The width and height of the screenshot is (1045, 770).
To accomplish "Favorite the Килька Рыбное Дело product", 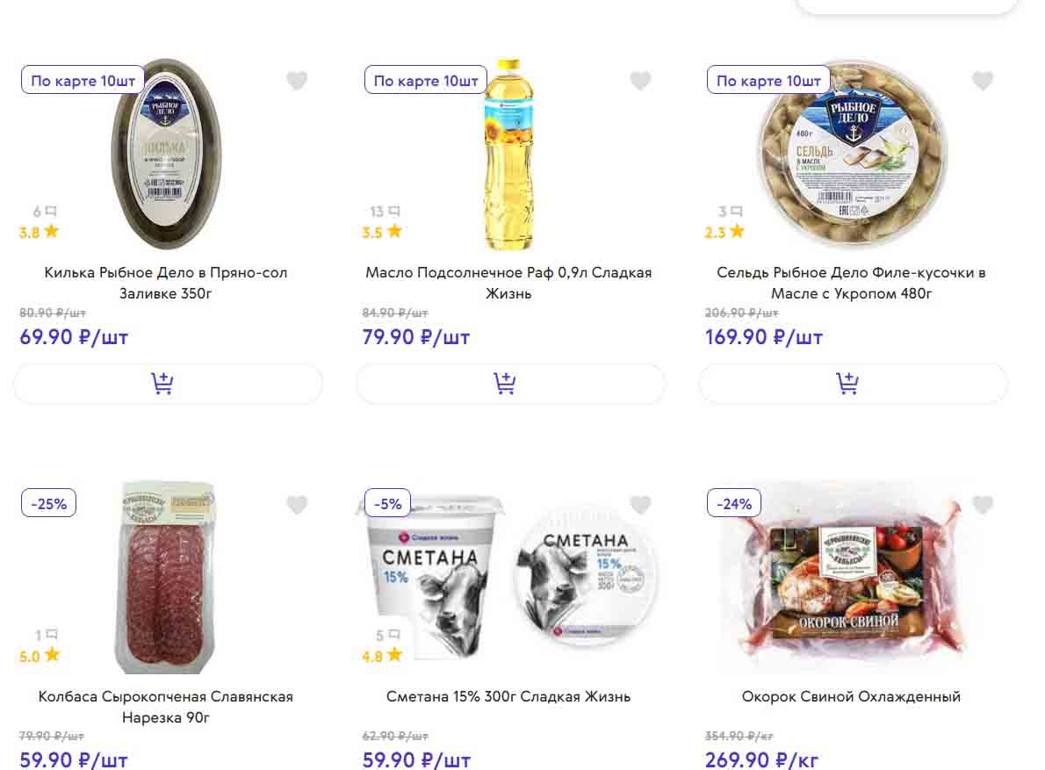I will pyautogui.click(x=297, y=81).
